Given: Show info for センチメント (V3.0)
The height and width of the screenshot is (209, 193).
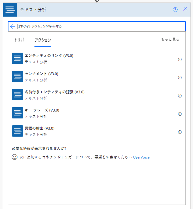Looking at the screenshot, I should point(180,77).
